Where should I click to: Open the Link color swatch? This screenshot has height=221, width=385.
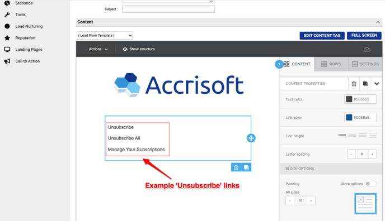tap(349, 117)
